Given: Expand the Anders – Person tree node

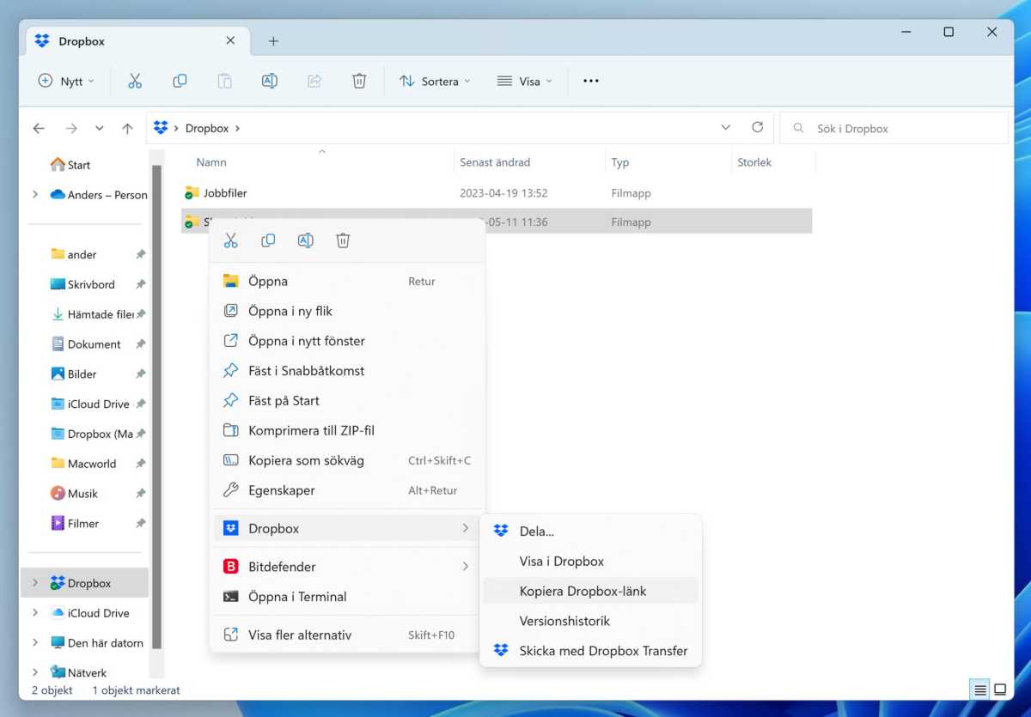Looking at the screenshot, I should coord(35,195).
